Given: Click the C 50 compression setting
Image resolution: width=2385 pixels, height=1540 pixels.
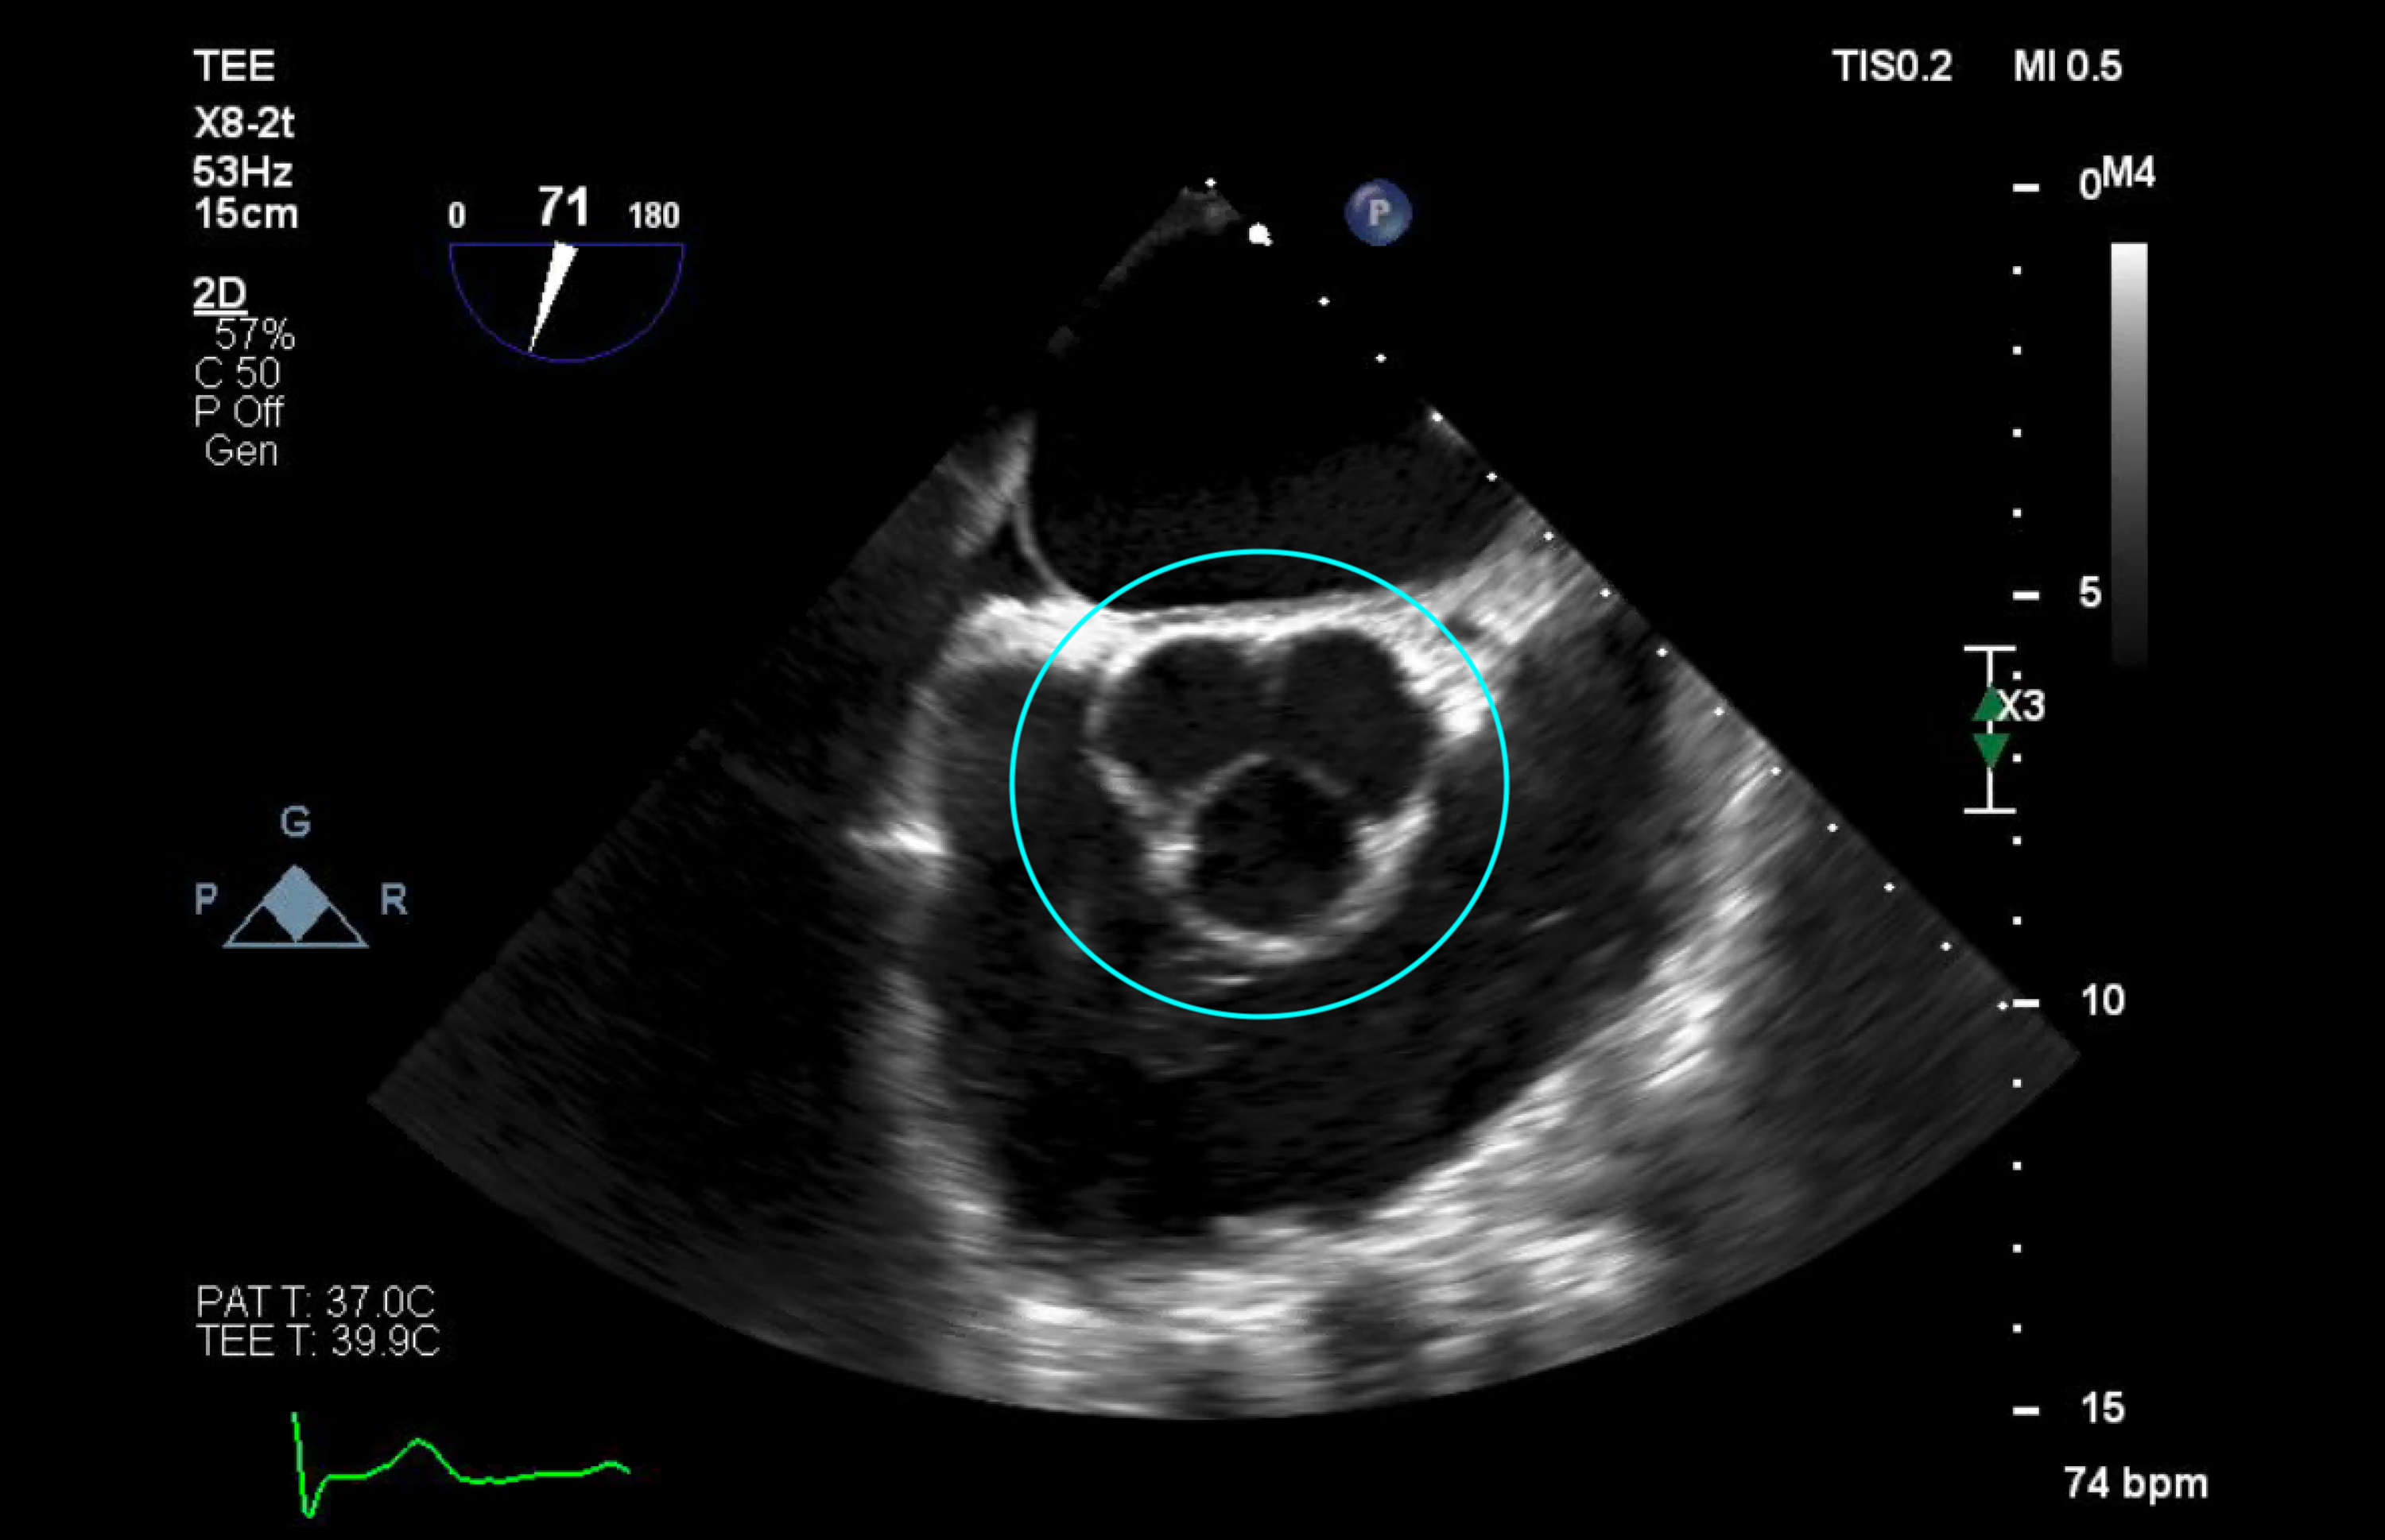Looking at the screenshot, I should click(x=237, y=373).
